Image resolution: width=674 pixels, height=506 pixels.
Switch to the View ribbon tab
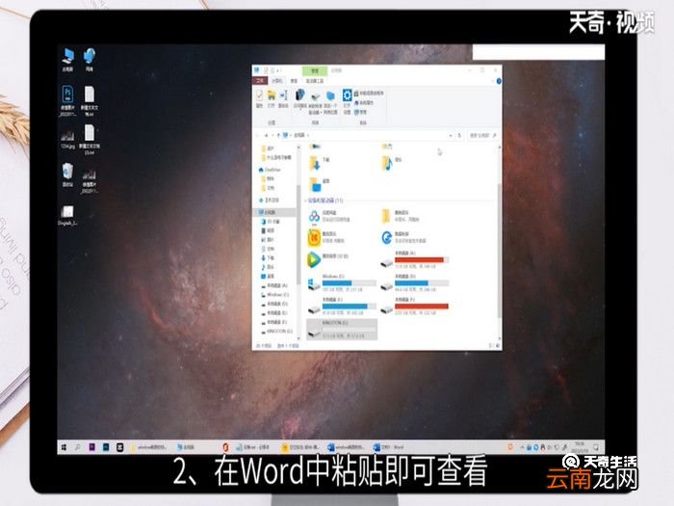(294, 80)
